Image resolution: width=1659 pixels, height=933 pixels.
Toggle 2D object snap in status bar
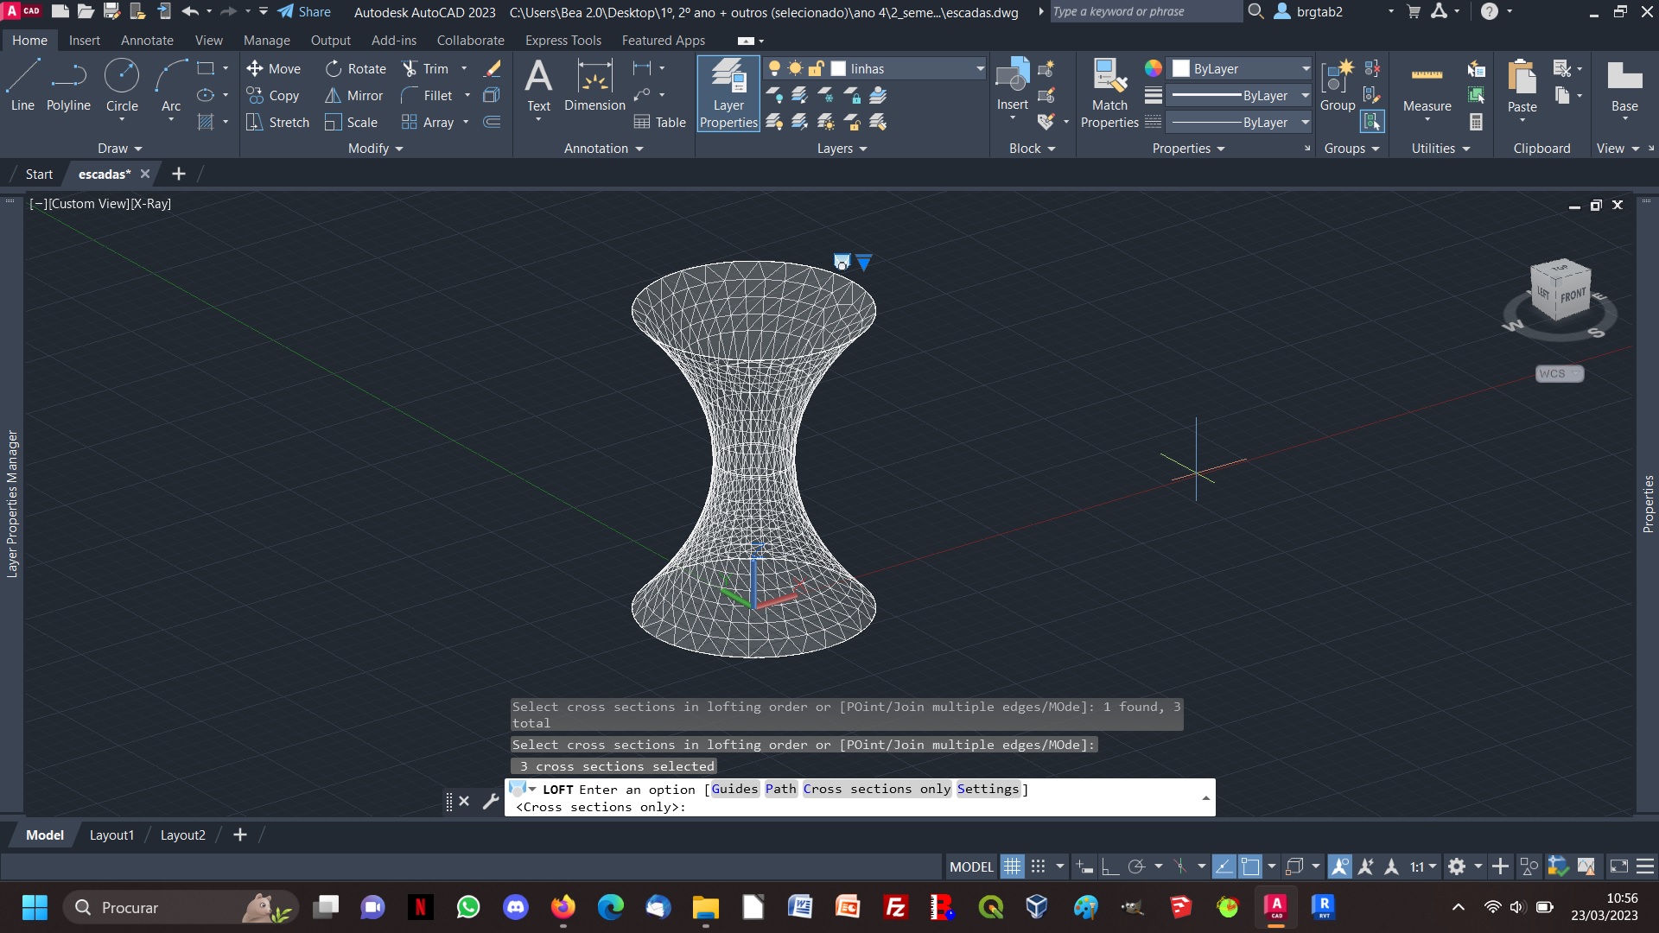pyautogui.click(x=1250, y=866)
